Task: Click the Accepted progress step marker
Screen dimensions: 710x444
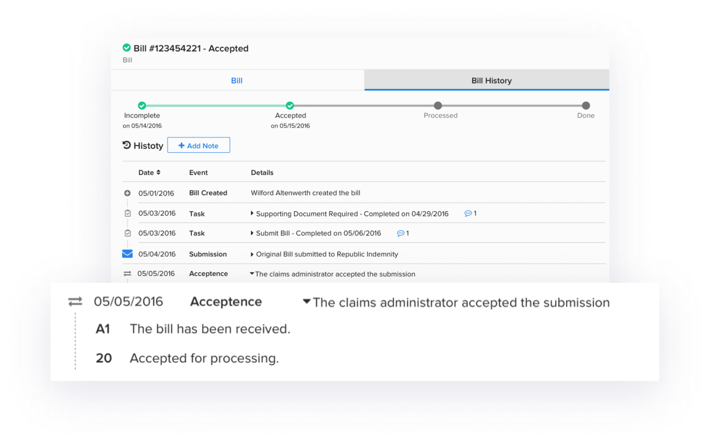Action: coord(290,106)
